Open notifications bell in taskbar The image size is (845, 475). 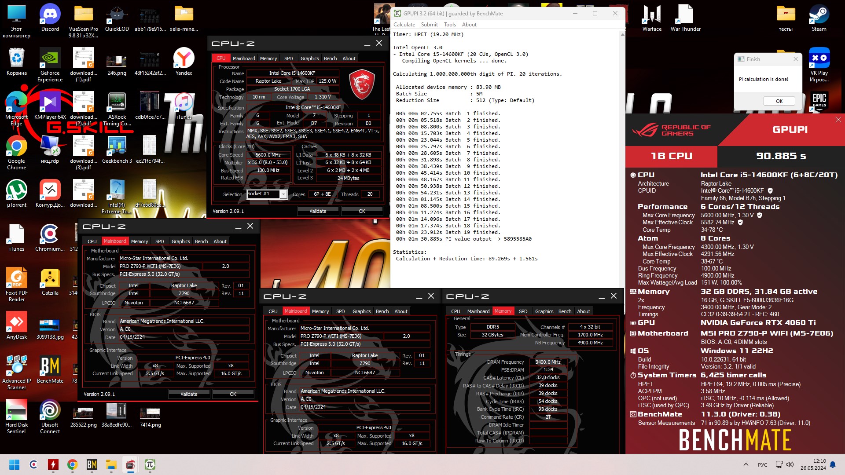click(833, 464)
